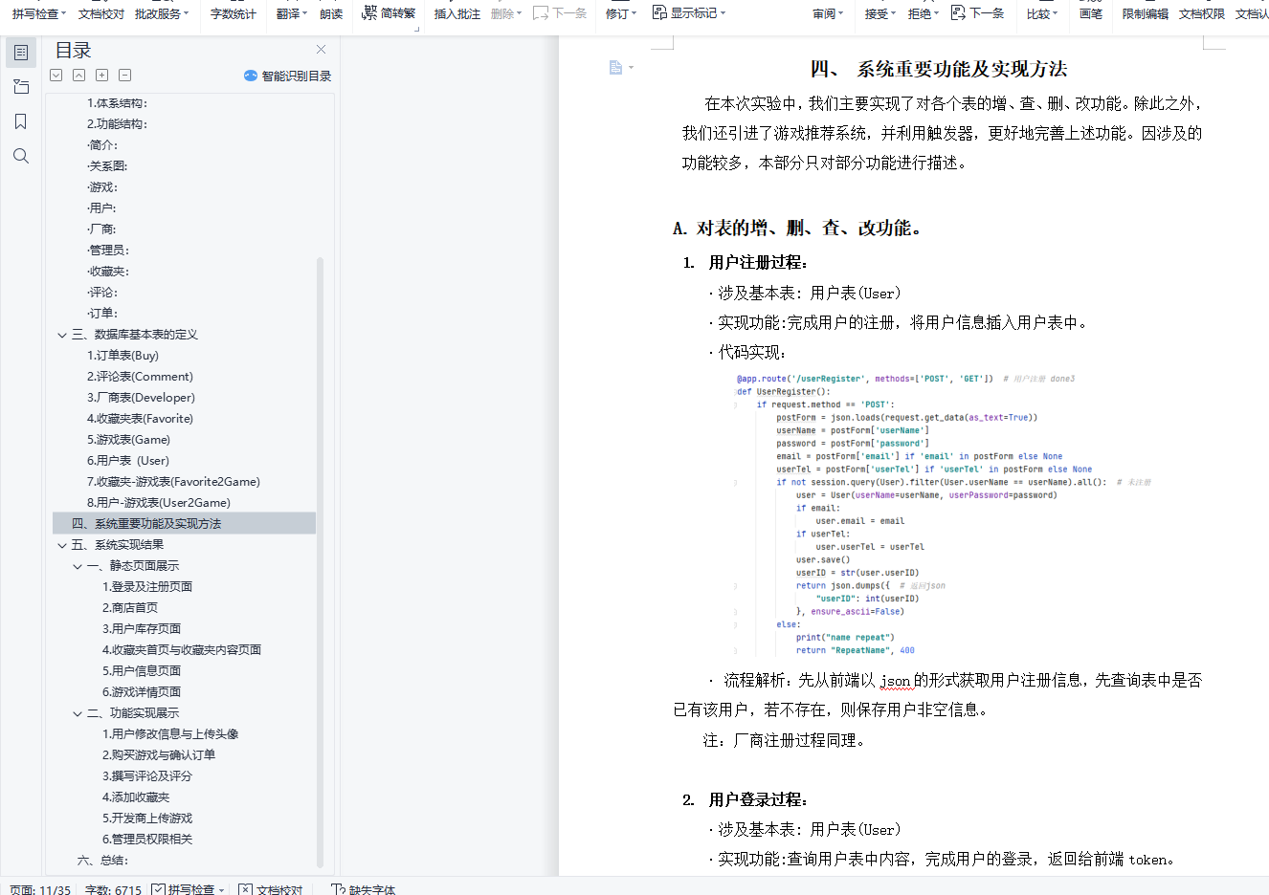This screenshot has height=895, width=1269.
Task: Go to outline entry 1.登录及注册页面
Action: click(x=147, y=587)
